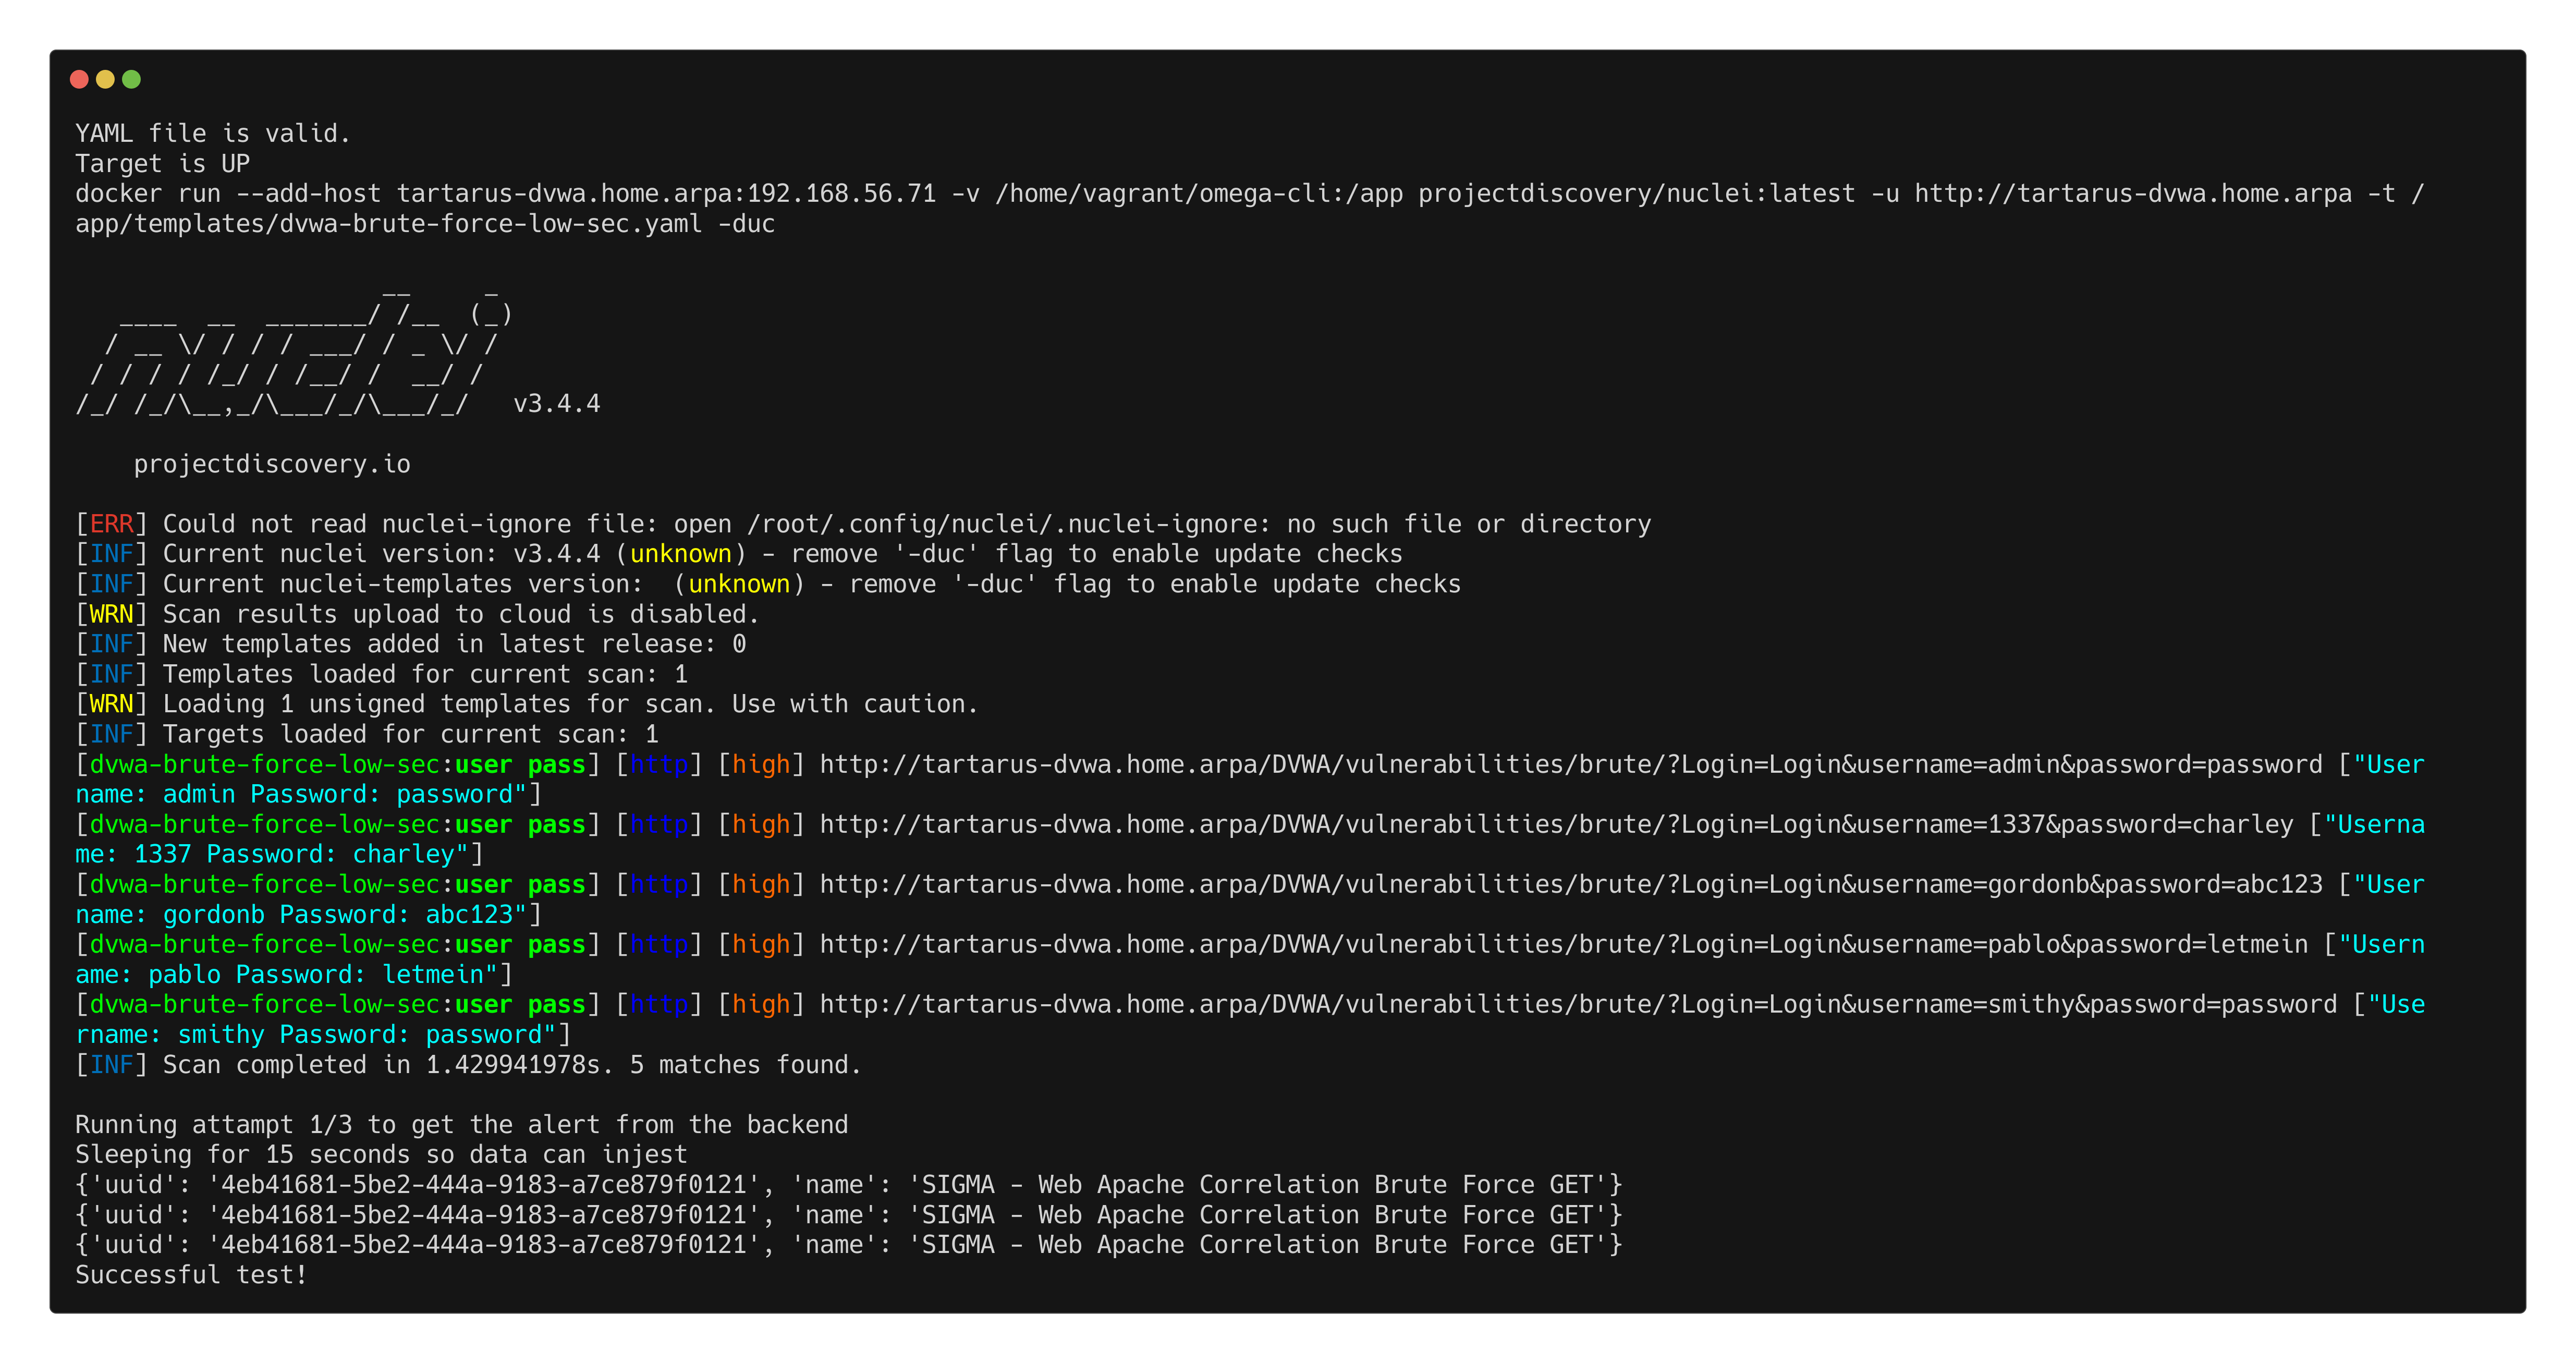Click the "Target is UP" line

click(162, 164)
